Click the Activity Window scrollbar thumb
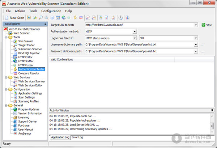Screen dimensions: 217x148 (x=212, y=126)
